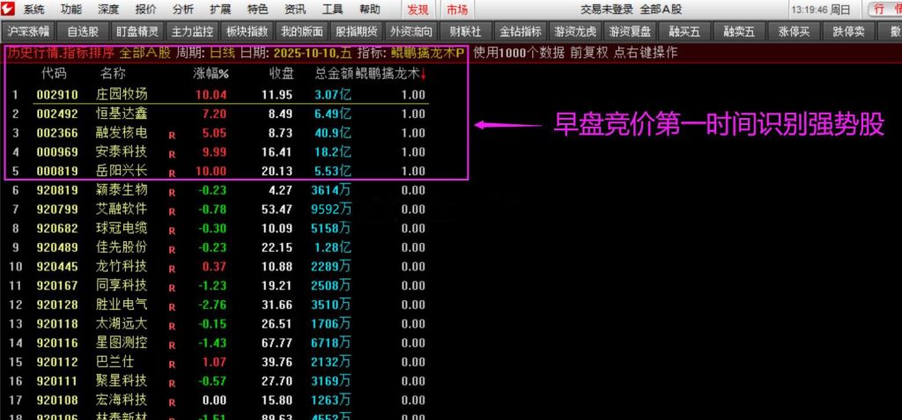Screen dimensions: 902x420
Task: Click stock code 920489
Action: click(x=57, y=248)
